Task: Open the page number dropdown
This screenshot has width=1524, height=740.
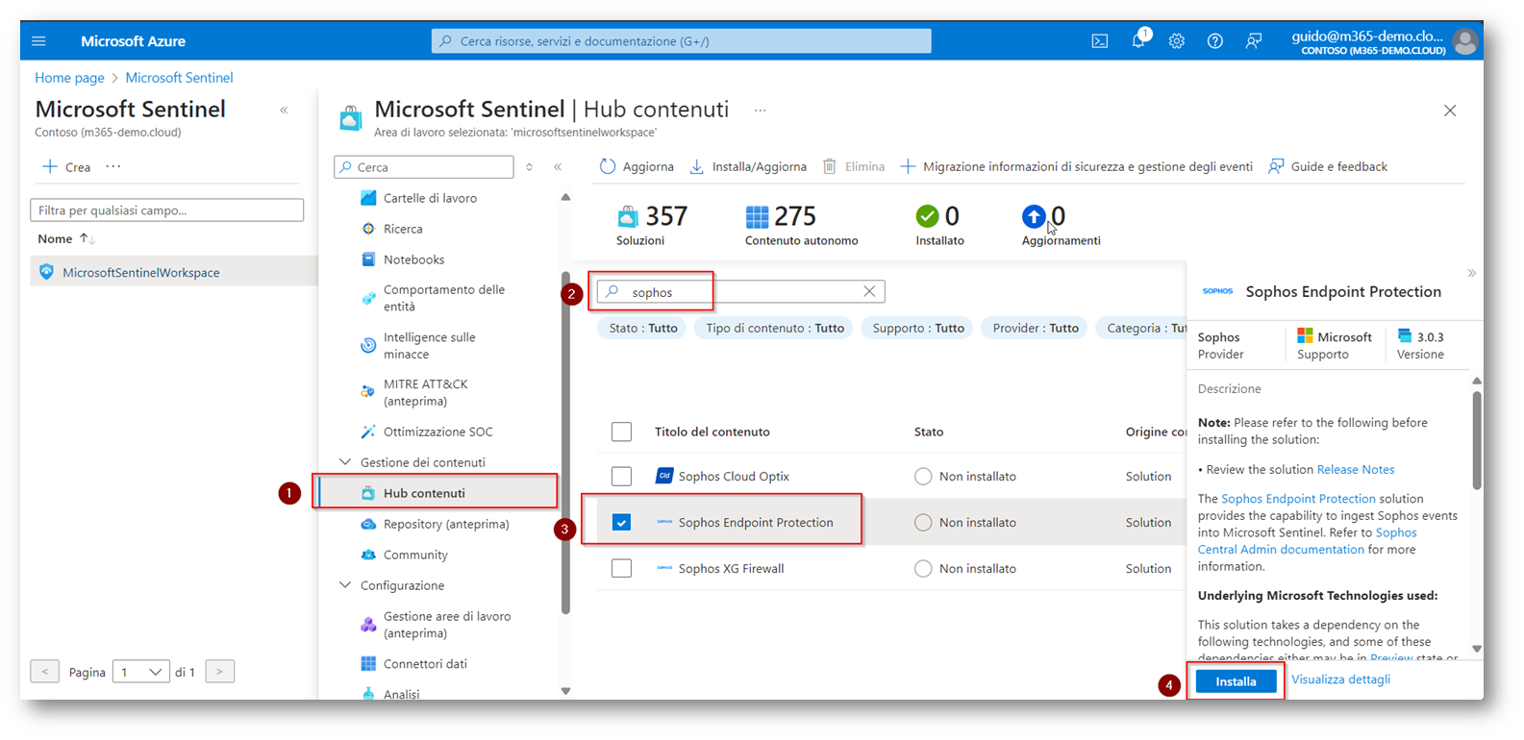Action: pos(141,672)
